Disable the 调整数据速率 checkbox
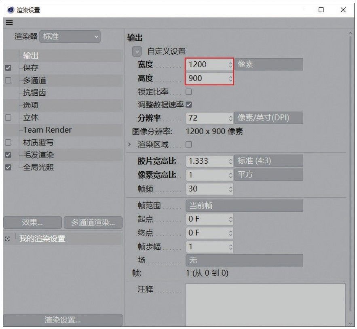Image resolution: width=357 pixels, height=329 pixels. tap(189, 105)
